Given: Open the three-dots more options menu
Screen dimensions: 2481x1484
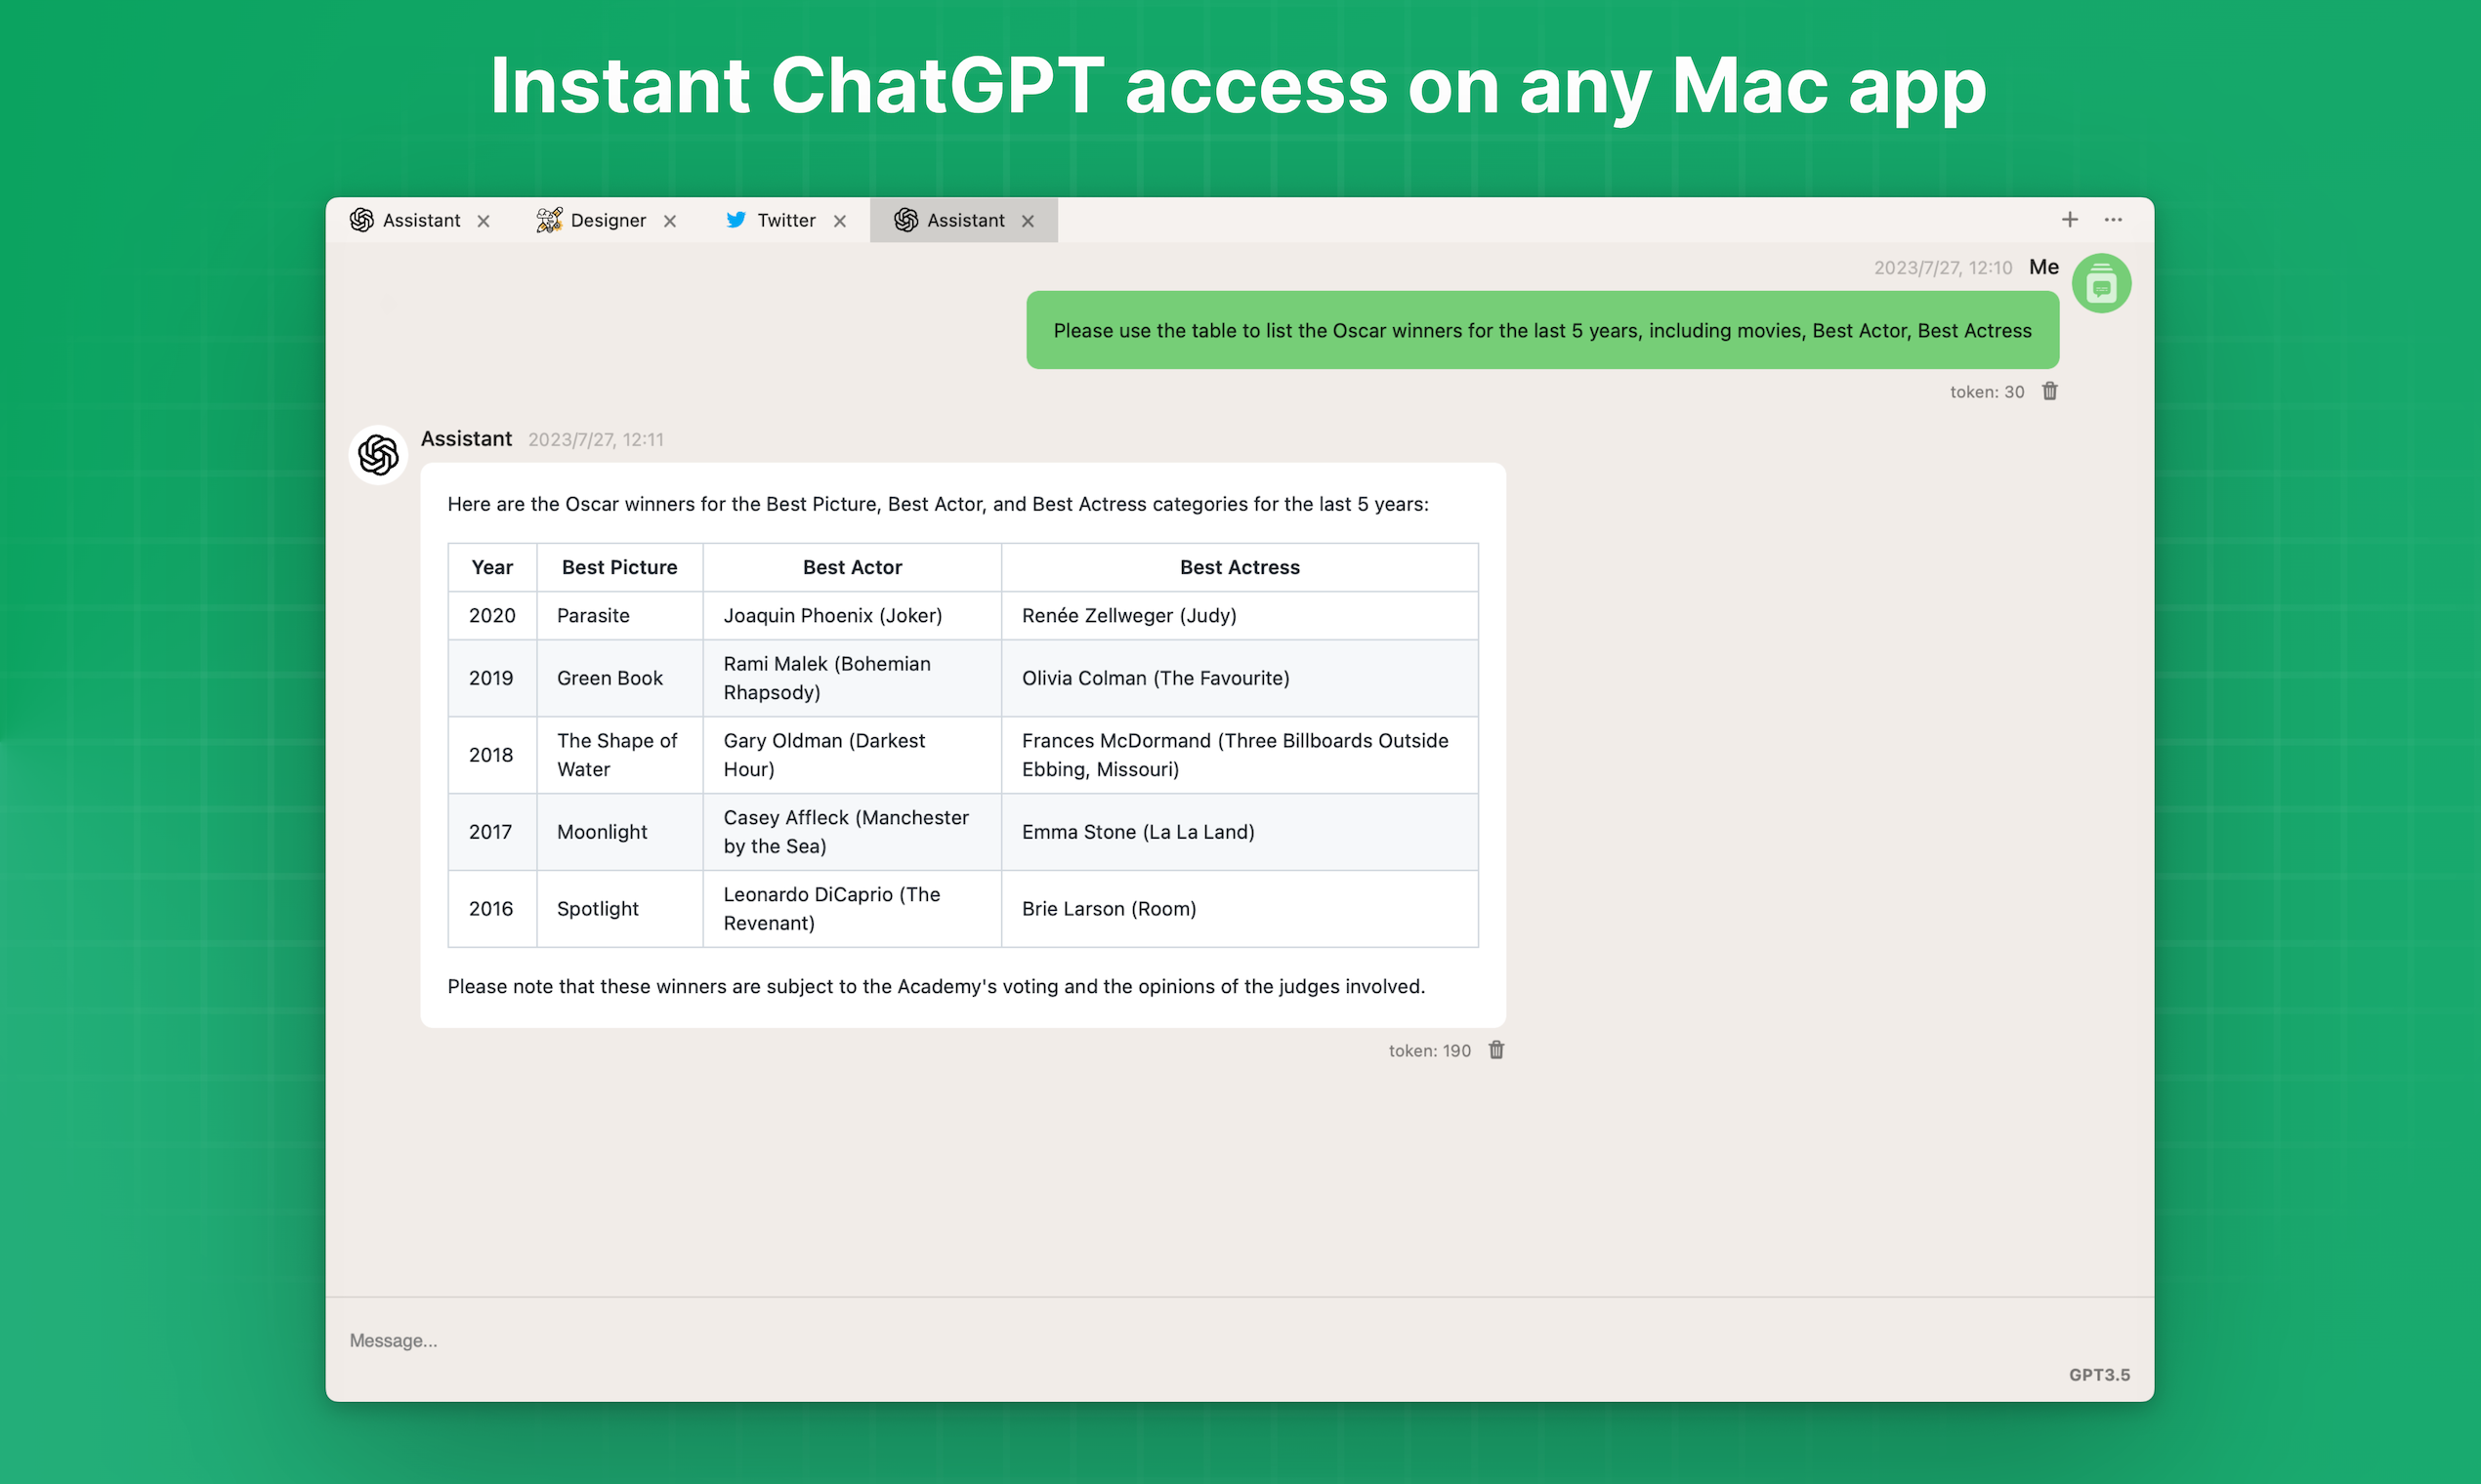Looking at the screenshot, I should pyautogui.click(x=2113, y=219).
